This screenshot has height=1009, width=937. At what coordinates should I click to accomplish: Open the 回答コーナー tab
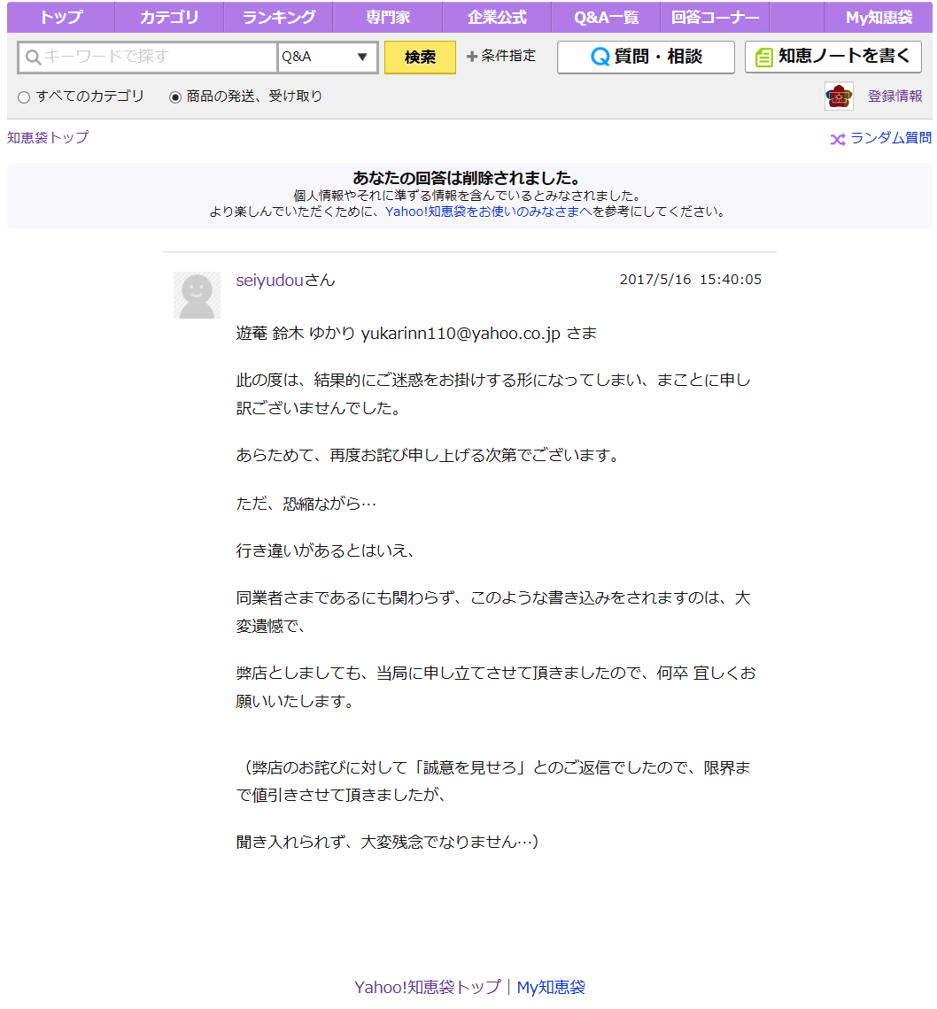tap(715, 17)
